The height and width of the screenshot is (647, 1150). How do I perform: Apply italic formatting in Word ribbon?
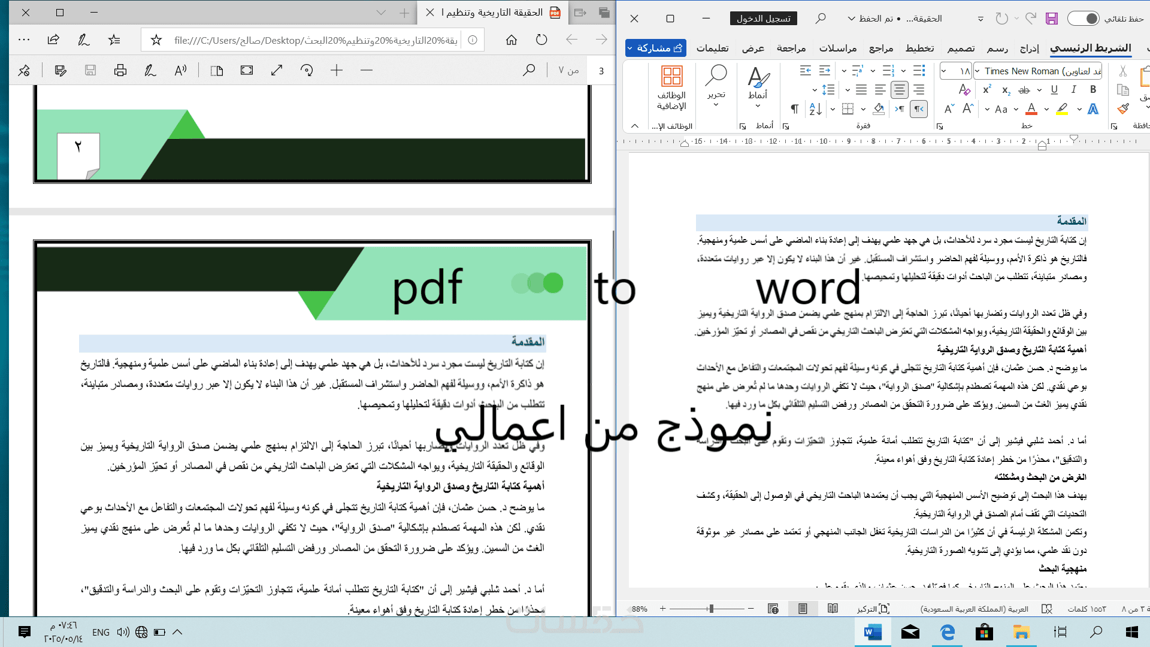1074,90
